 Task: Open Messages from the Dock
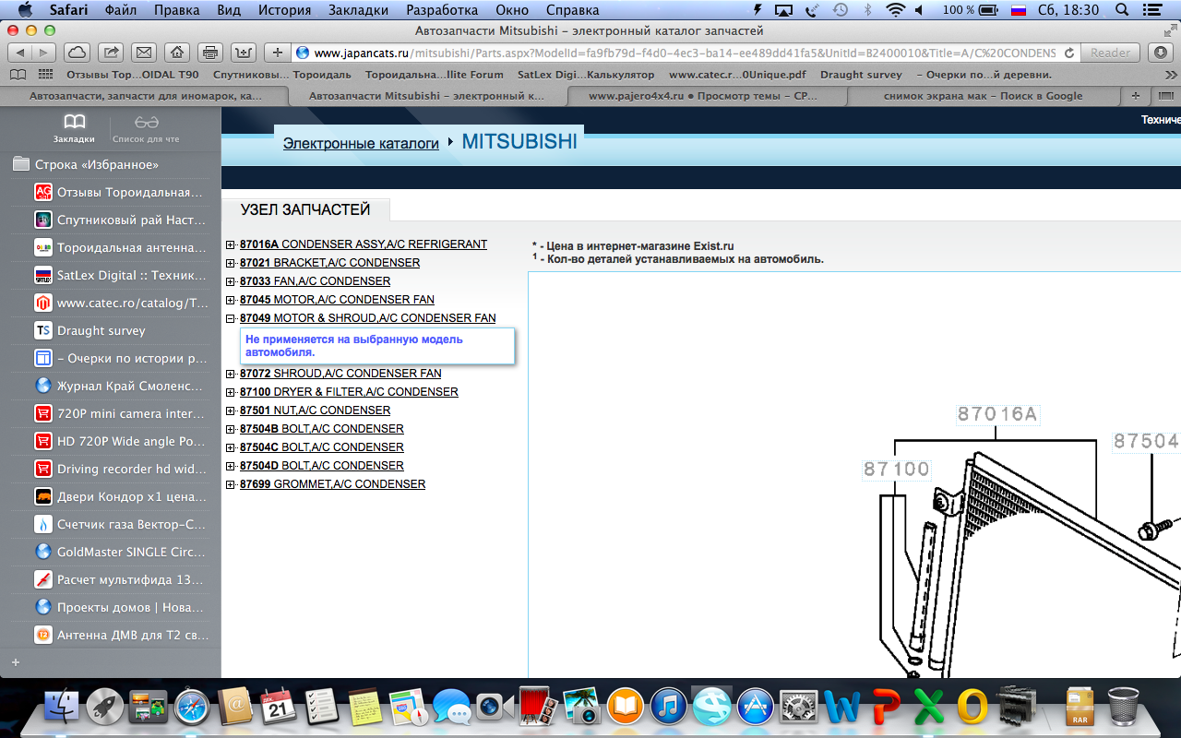[451, 708]
